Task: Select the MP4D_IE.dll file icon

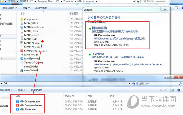Action: (x=22, y=39)
